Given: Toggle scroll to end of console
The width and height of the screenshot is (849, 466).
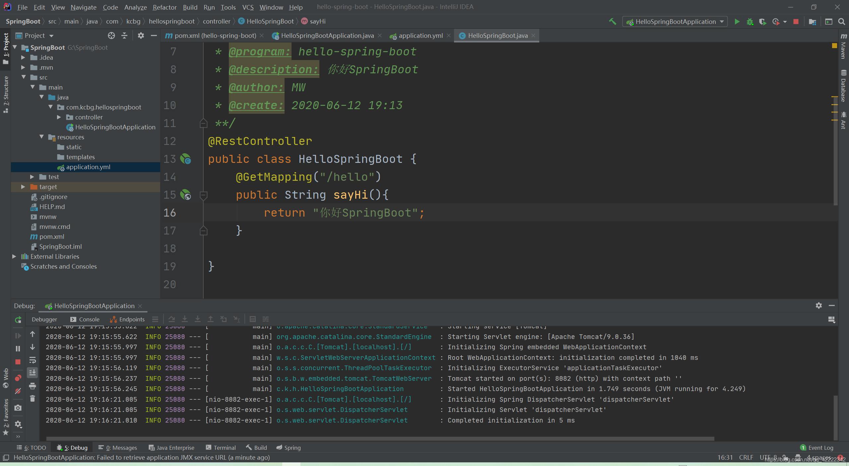Looking at the screenshot, I should tap(33, 373).
